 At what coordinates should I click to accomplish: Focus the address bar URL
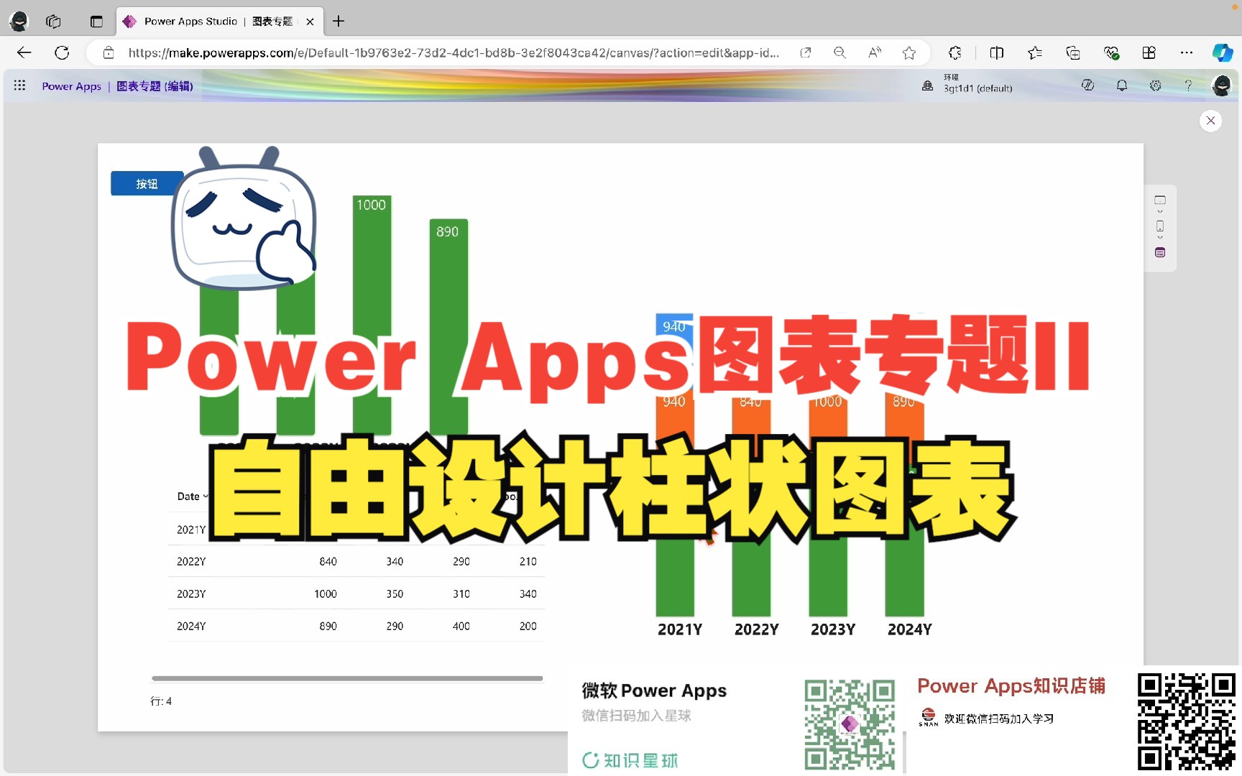(x=453, y=52)
